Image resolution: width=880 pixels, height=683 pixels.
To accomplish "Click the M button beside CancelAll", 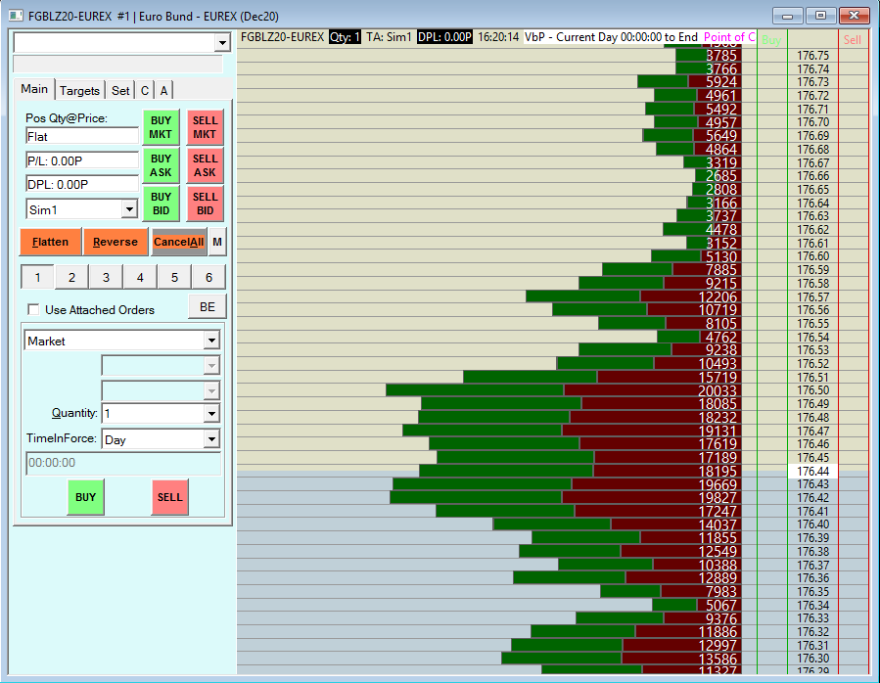I will click(217, 242).
